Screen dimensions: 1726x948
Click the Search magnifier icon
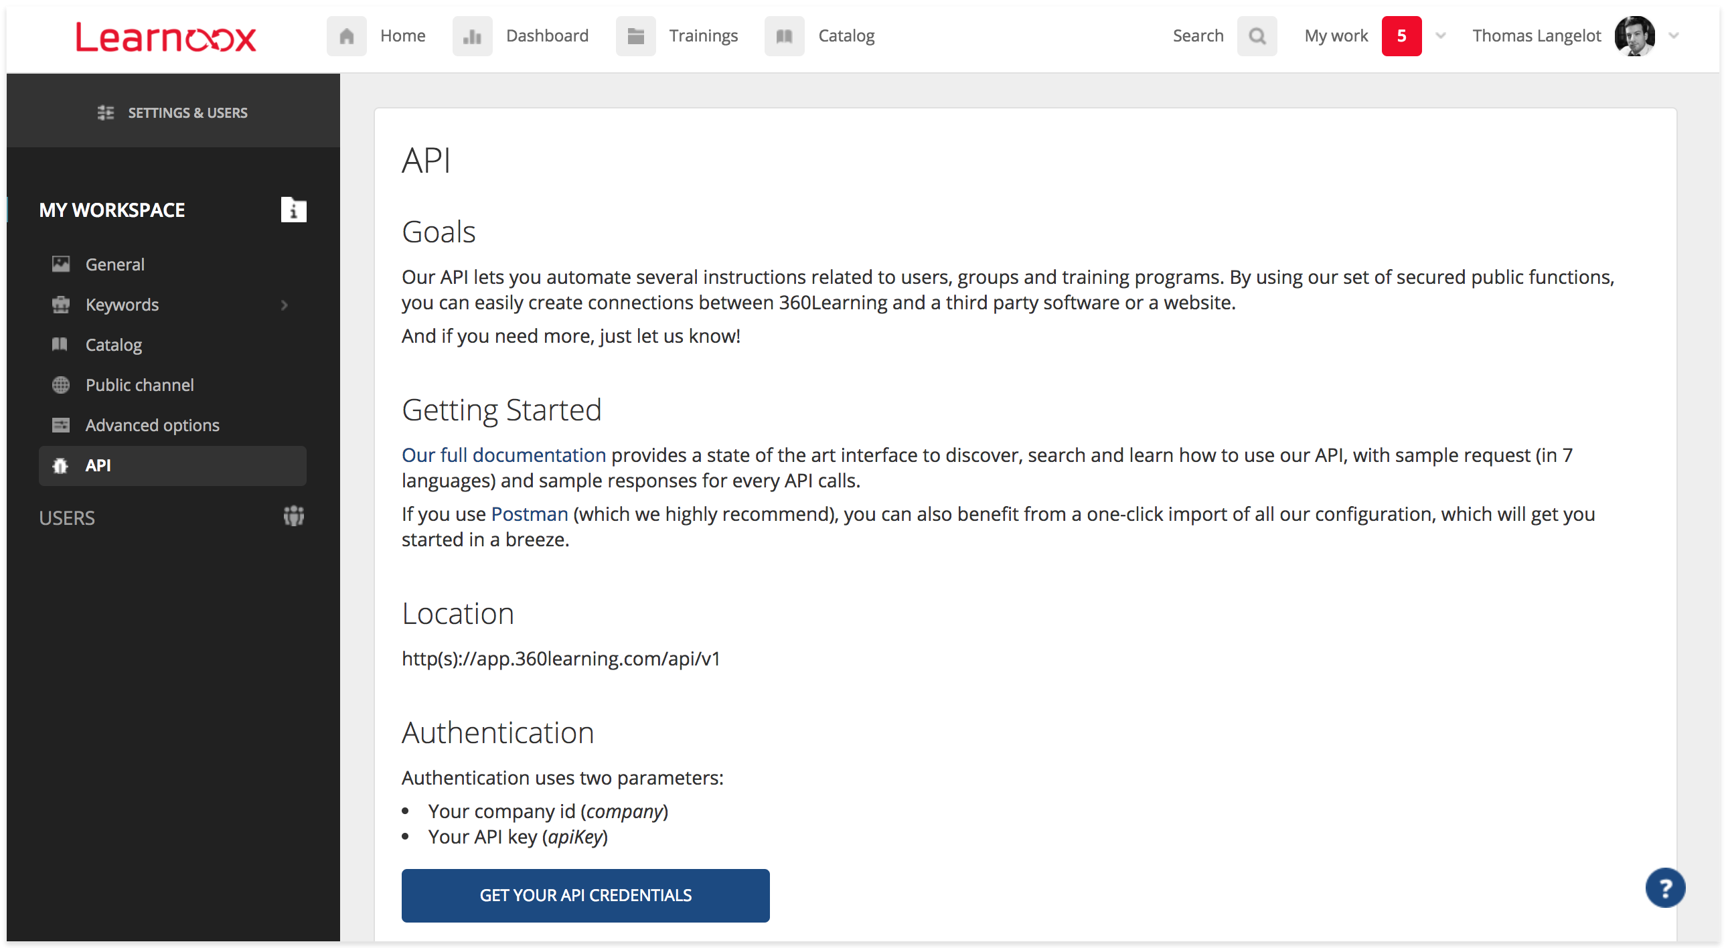(1257, 36)
